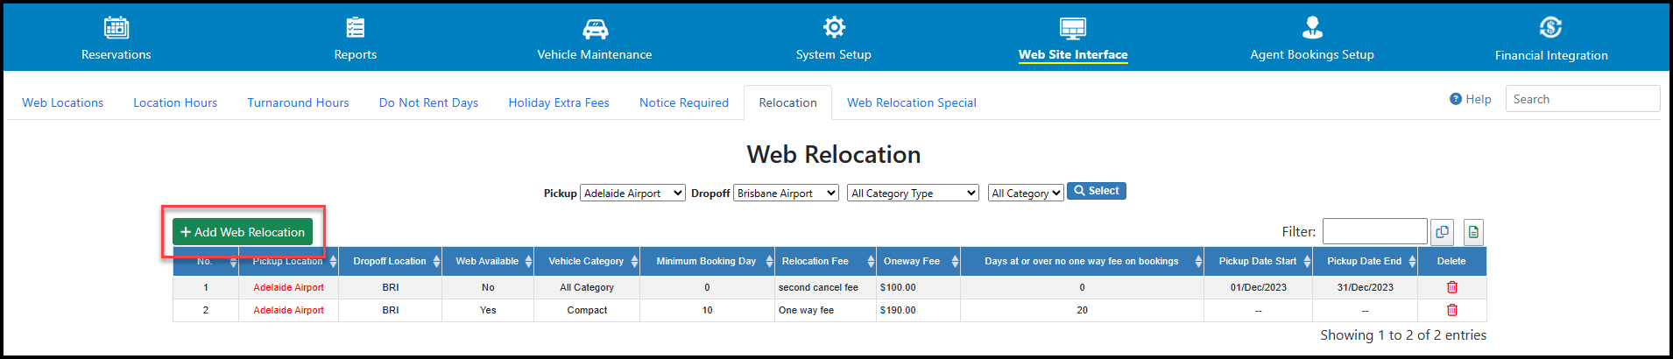This screenshot has height=359, width=1673.
Task: Switch to the Web Relocation Special tab
Action: (911, 102)
